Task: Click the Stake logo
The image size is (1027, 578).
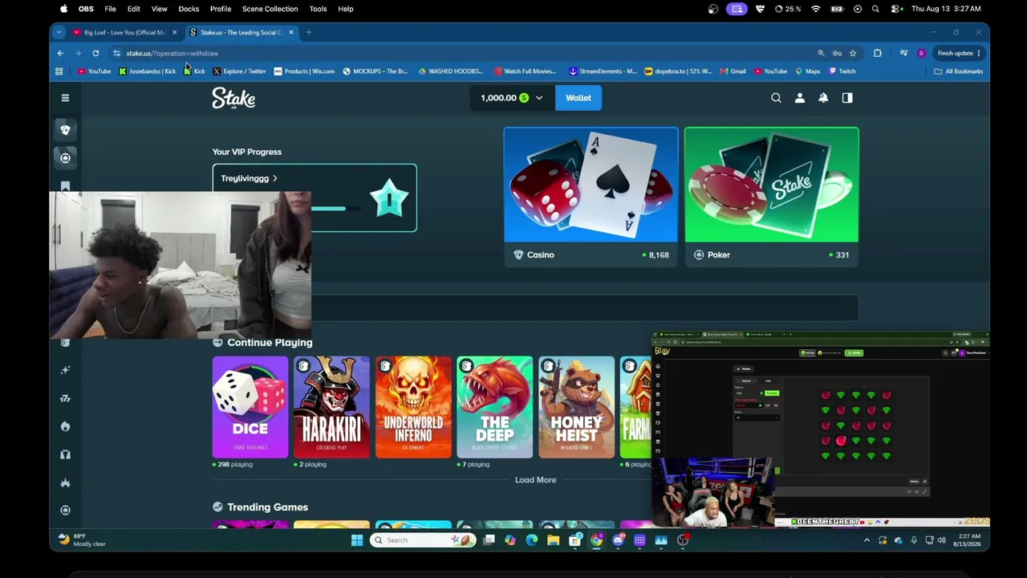Action: pyautogui.click(x=233, y=98)
